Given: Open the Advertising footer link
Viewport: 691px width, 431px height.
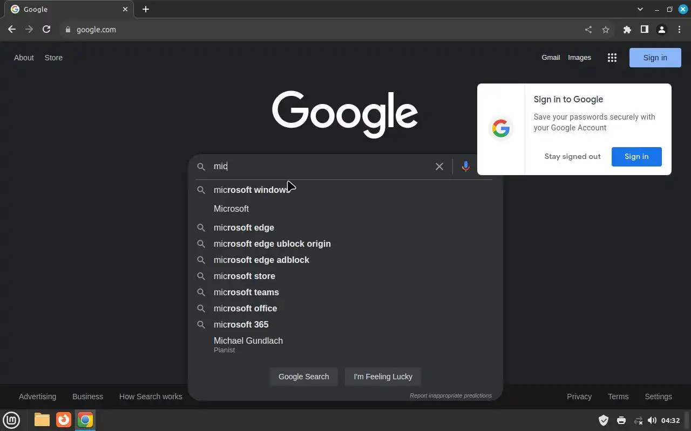Looking at the screenshot, I should pos(37,397).
